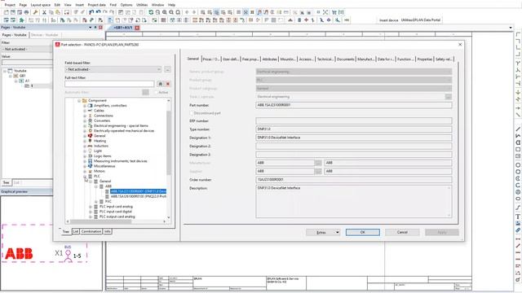Image resolution: width=522 pixels, height=293 pixels.
Task: Switch to the Attributes tab
Action: [x=270, y=59]
